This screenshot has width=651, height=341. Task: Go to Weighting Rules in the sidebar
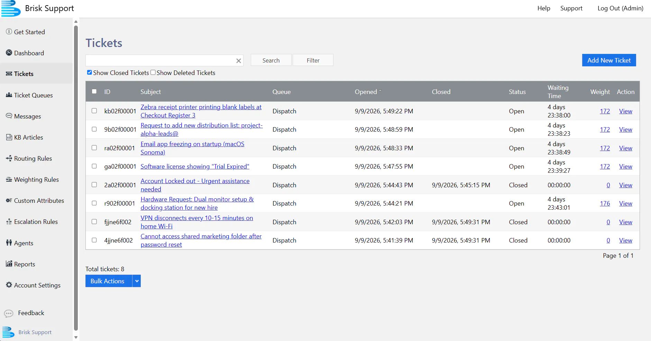click(36, 180)
